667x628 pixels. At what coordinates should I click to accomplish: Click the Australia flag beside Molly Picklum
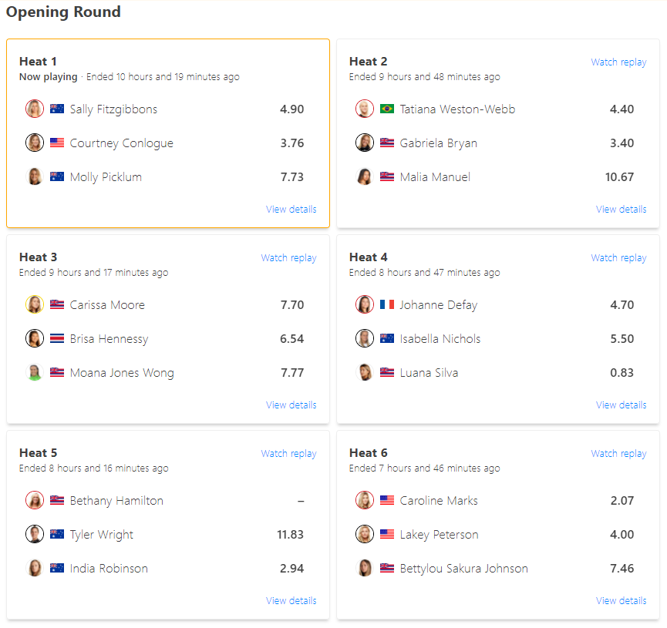point(57,176)
